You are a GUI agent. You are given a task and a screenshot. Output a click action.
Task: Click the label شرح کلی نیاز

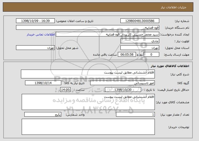tap(180, 75)
